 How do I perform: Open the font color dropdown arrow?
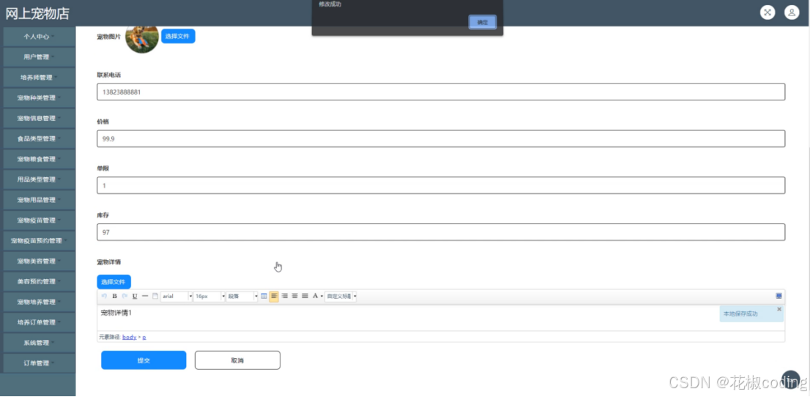[x=322, y=296]
